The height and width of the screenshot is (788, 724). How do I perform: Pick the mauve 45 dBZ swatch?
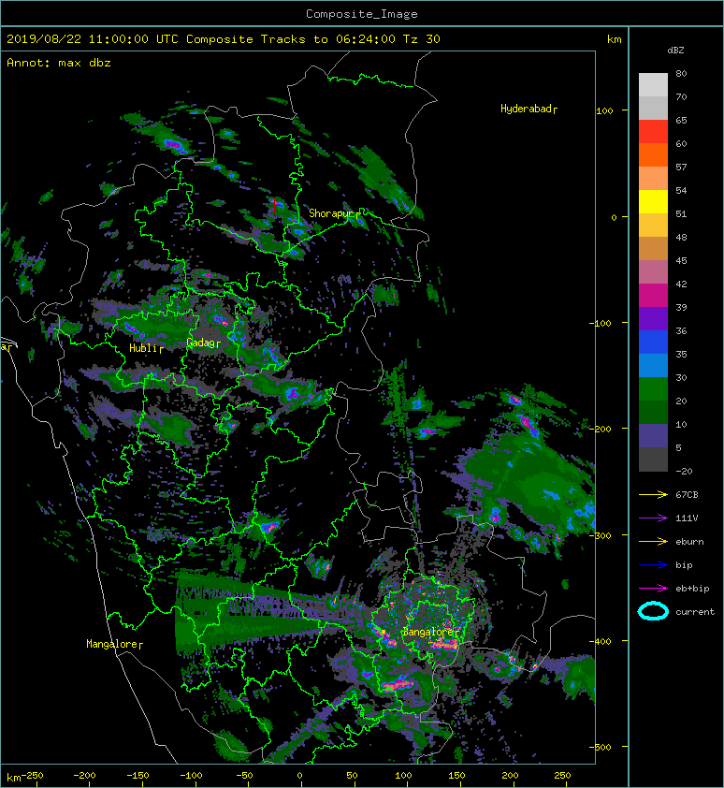click(653, 272)
